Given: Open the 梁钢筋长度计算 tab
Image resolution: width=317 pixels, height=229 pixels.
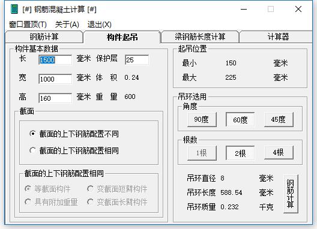Looking at the screenshot, I should (x=200, y=37).
